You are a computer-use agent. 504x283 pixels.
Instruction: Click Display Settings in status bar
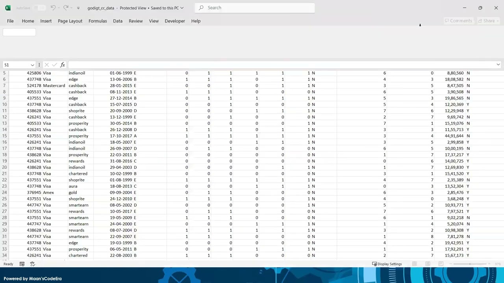387,264
